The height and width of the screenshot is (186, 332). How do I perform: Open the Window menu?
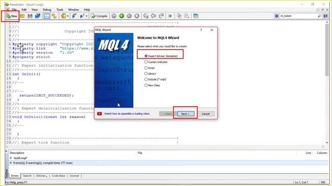tap(73, 10)
